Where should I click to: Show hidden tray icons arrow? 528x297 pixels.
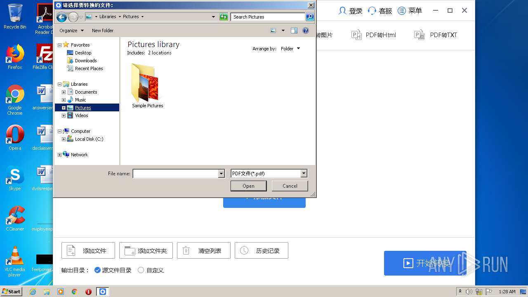460,292
